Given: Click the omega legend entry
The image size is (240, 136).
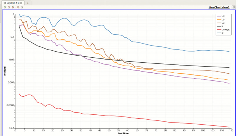Looking at the screenshot, I should click(224, 29).
